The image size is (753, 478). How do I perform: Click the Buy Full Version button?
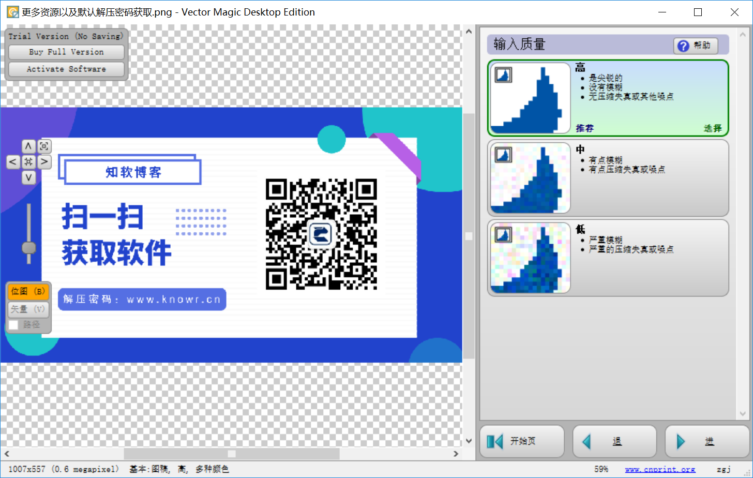pyautogui.click(x=66, y=52)
